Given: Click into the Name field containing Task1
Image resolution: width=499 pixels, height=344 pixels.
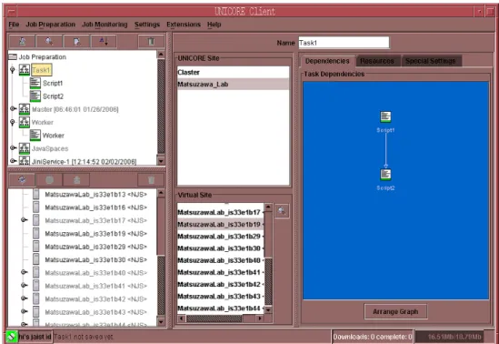Looking at the screenshot, I should pos(344,43).
